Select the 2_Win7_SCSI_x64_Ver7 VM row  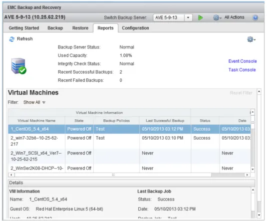[x=129, y=156]
